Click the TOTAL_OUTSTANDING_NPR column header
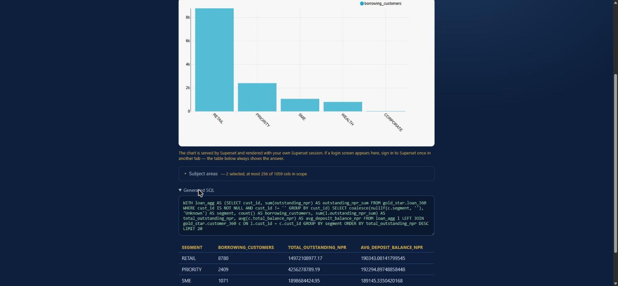The height and width of the screenshot is (286, 618). [x=317, y=247]
